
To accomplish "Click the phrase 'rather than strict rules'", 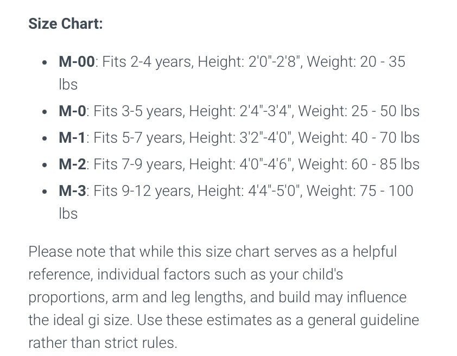I will (101, 342).
